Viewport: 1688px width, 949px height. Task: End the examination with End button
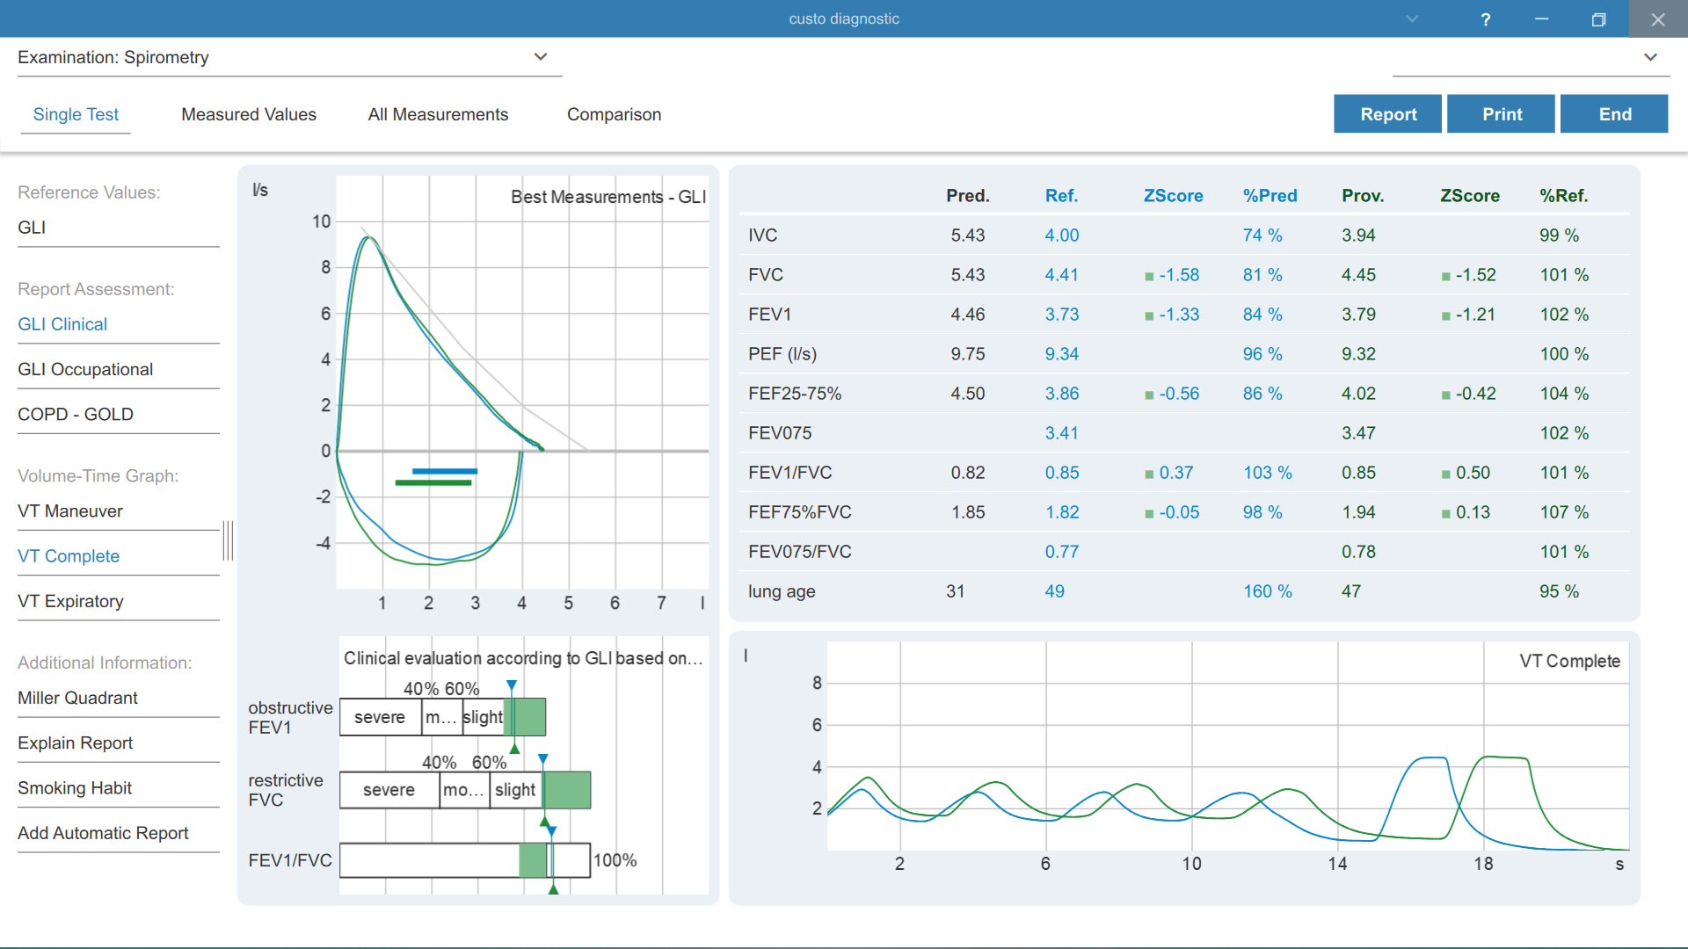[1614, 114]
